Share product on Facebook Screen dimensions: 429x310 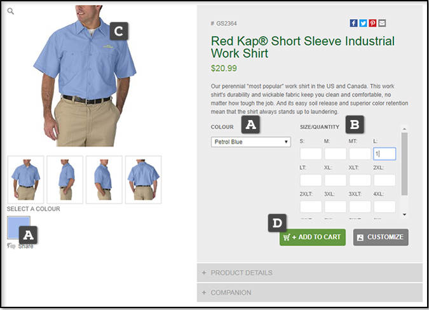tap(354, 24)
